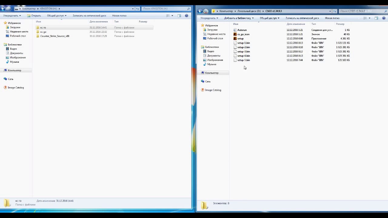Open the Общий доступ dropdown in KINGSTON window
Image resolution: width=388 pixels, height=218 pixels.
click(57, 16)
